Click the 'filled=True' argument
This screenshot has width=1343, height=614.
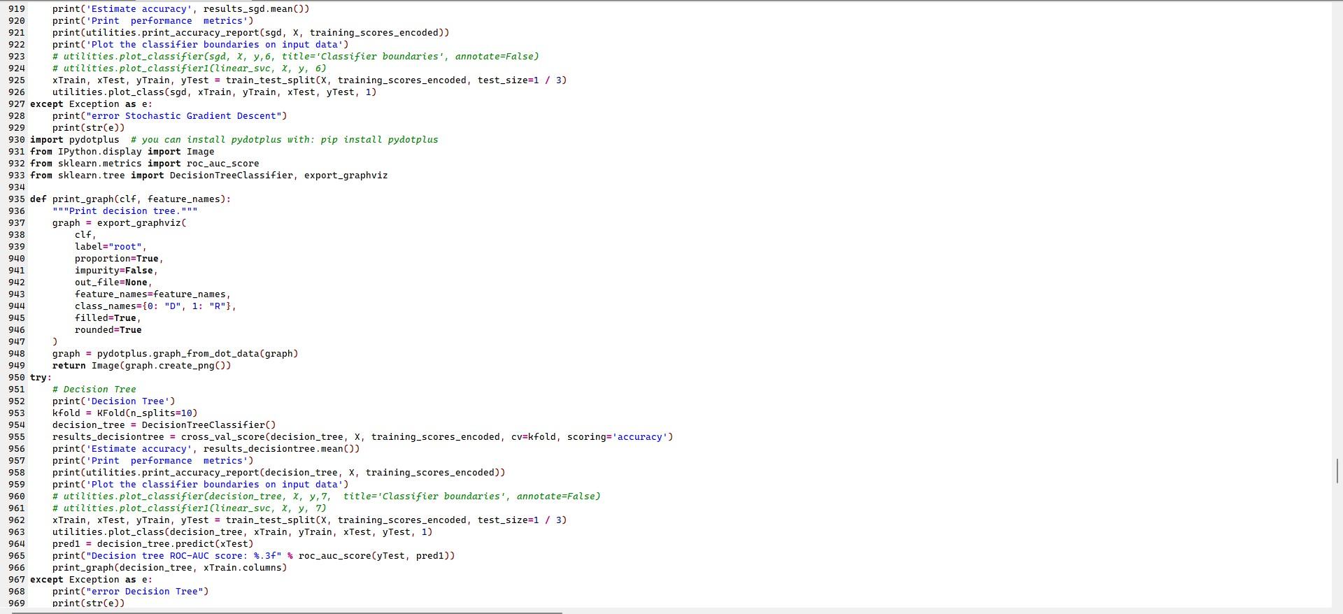click(x=108, y=318)
